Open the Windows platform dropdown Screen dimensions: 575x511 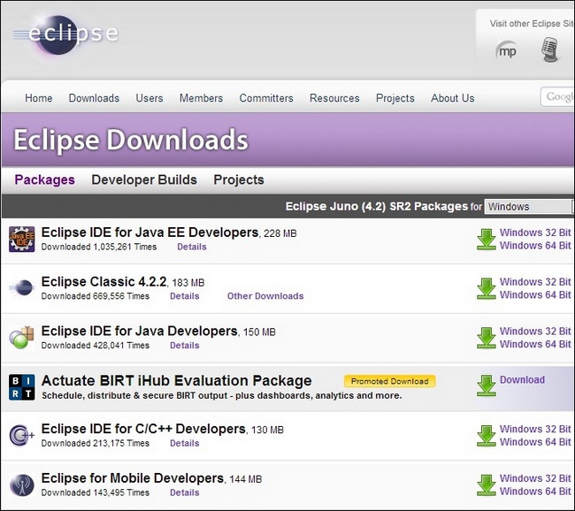[529, 207]
